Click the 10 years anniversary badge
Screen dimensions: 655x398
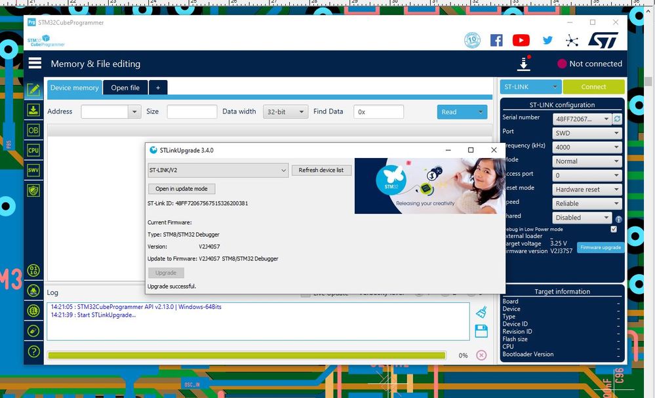pyautogui.click(x=472, y=40)
